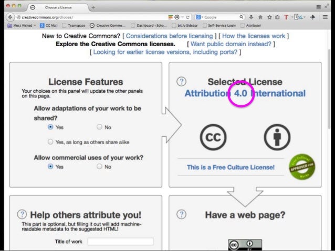Open the downloads arrow in the toolbar

(251, 17)
